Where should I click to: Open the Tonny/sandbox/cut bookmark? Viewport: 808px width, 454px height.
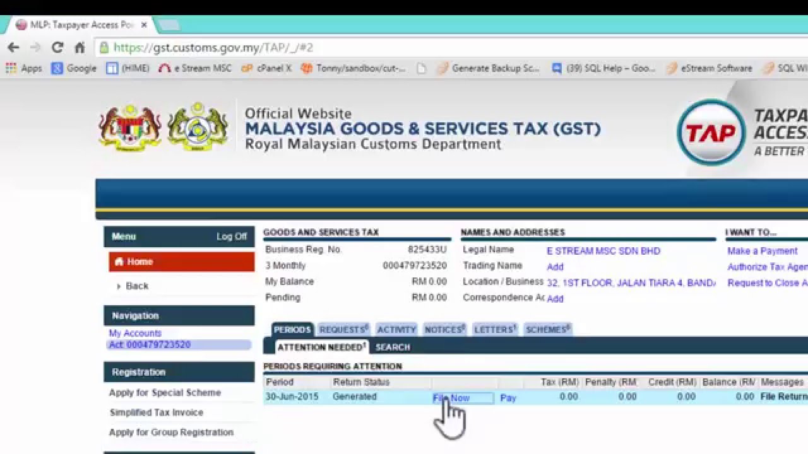(x=353, y=68)
